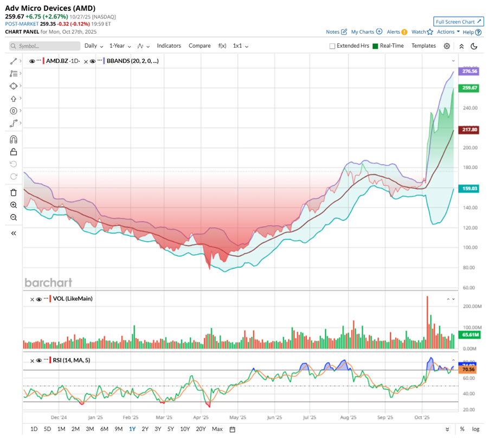
Task: Toggle log scale button
Action: 475,429
